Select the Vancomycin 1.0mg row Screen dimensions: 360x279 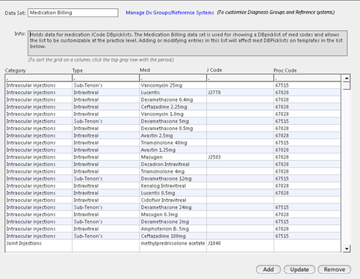click(173, 114)
